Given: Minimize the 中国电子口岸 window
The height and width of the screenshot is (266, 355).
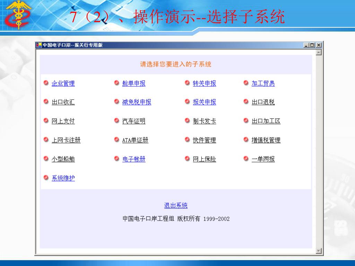Looking at the screenshot, I should tap(306, 45).
